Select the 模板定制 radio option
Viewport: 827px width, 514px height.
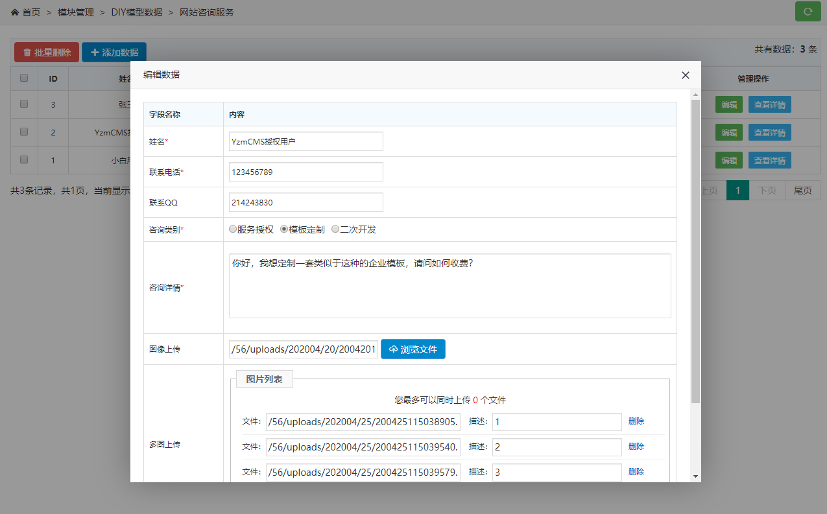284,229
